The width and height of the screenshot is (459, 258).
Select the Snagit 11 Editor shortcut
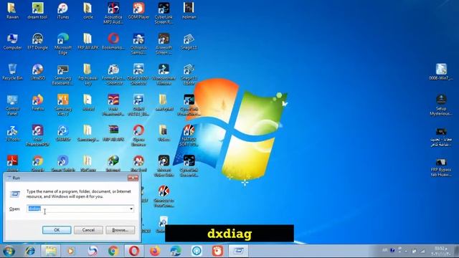[189, 75]
